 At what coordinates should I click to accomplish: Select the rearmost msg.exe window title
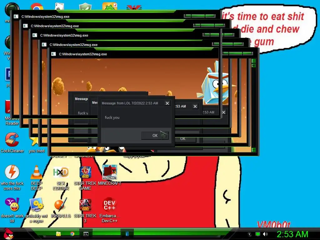coord(45,17)
